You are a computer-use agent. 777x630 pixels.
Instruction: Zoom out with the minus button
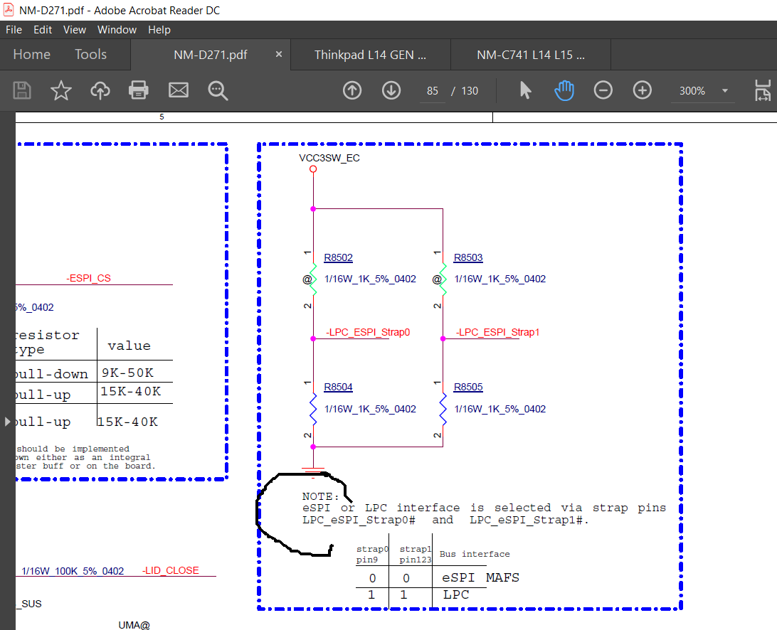pyautogui.click(x=603, y=90)
